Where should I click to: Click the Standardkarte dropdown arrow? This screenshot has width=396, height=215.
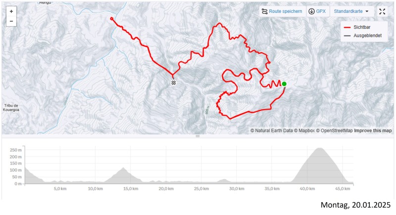tap(367, 11)
